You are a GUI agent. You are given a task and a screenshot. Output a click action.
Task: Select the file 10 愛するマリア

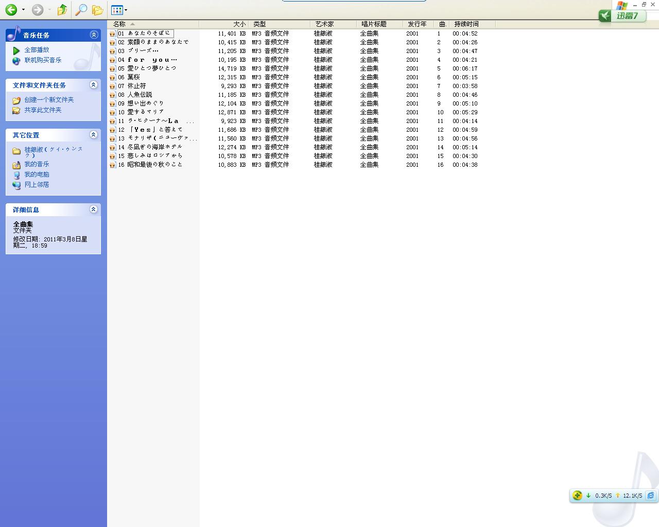pos(141,112)
